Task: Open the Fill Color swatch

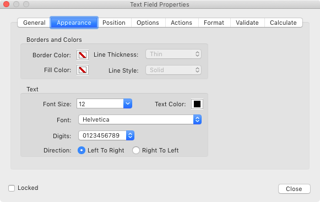Action: click(83, 70)
